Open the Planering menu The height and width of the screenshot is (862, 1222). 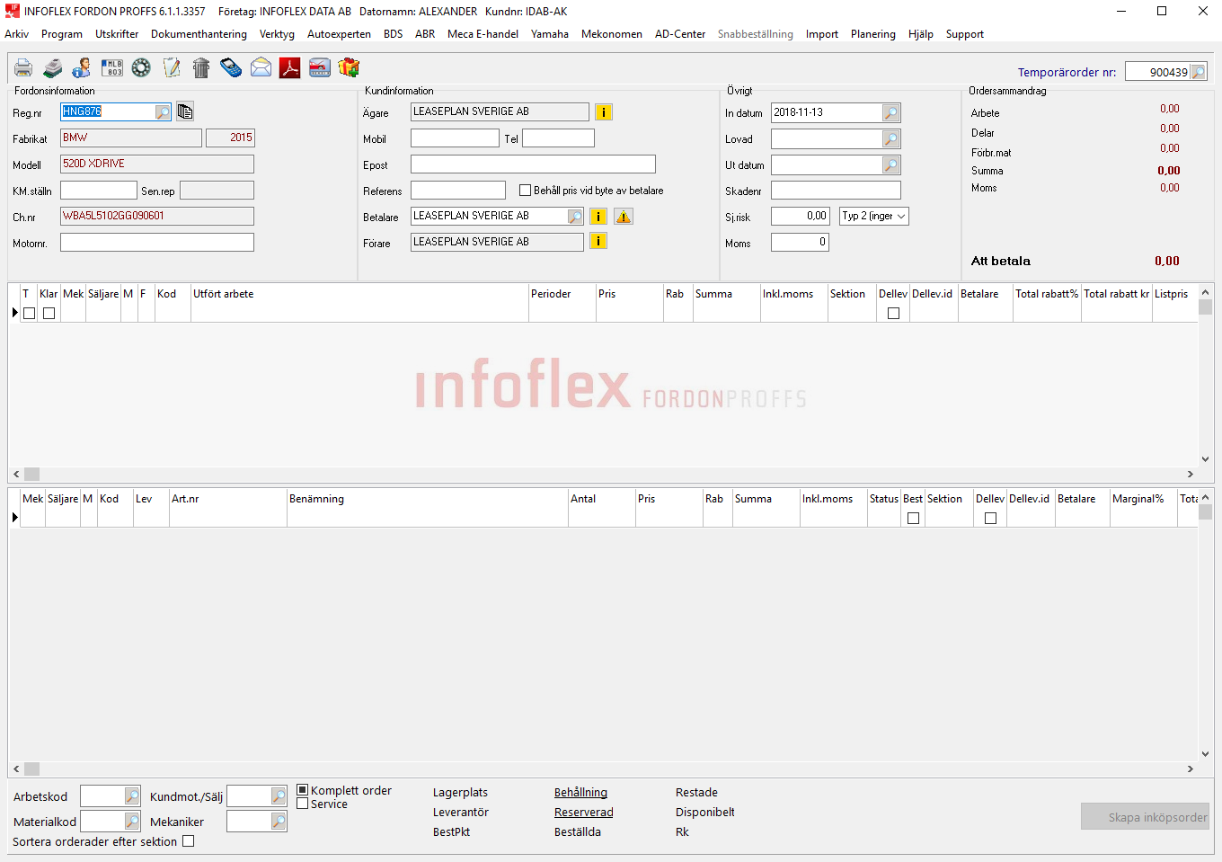point(873,34)
